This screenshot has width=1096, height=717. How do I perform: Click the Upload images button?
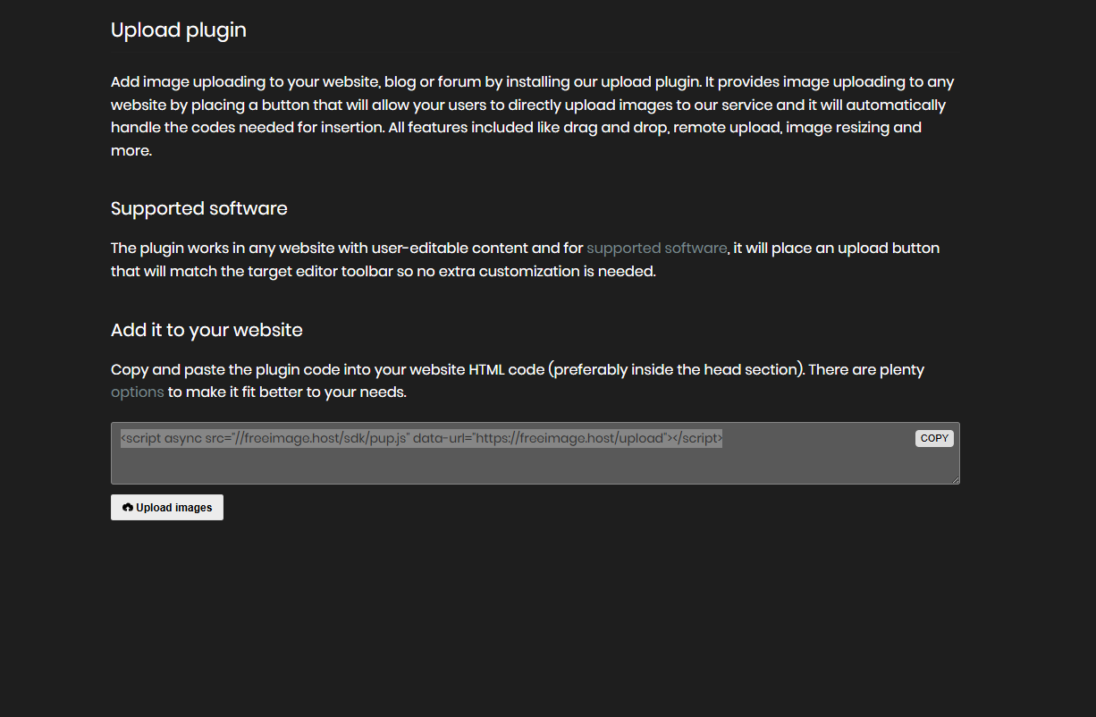(x=167, y=507)
